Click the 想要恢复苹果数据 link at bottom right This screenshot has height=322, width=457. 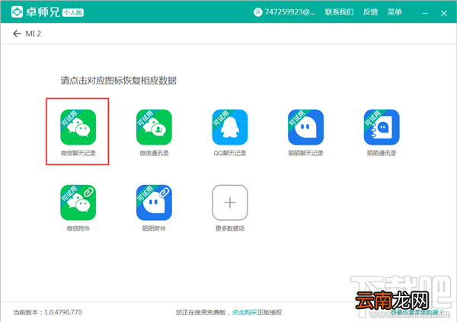point(417,312)
